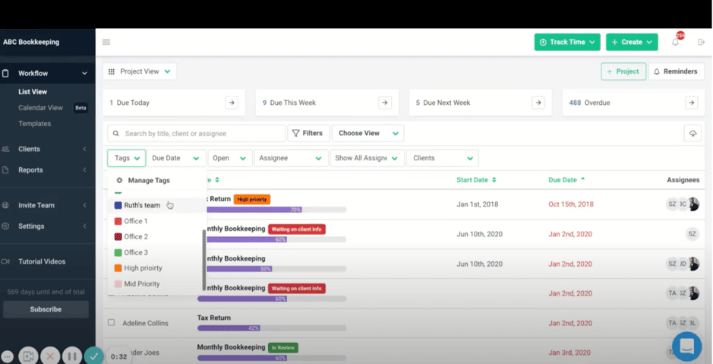The image size is (713, 364).
Task: Click the Reminders button
Action: pos(676,71)
